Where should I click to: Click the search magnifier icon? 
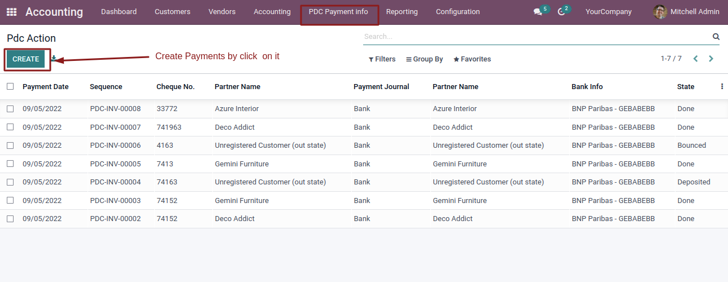tap(716, 37)
